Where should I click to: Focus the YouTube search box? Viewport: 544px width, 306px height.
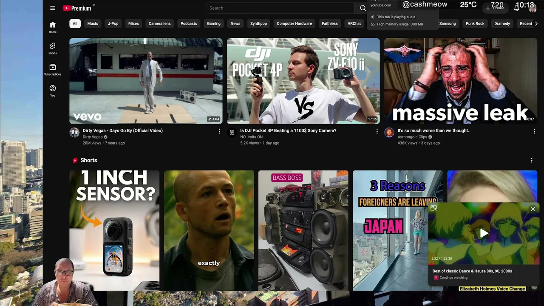point(280,8)
